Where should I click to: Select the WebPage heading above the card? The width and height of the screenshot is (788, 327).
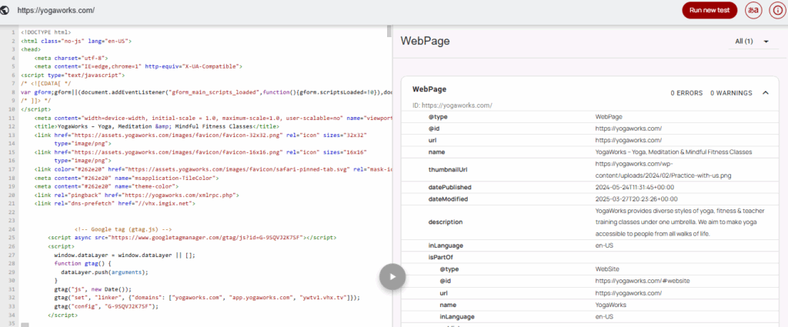click(x=425, y=42)
